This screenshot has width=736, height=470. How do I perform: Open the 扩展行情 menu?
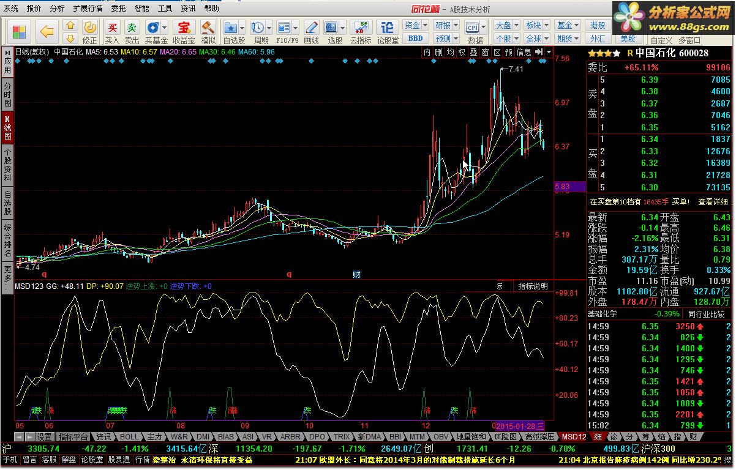point(88,9)
